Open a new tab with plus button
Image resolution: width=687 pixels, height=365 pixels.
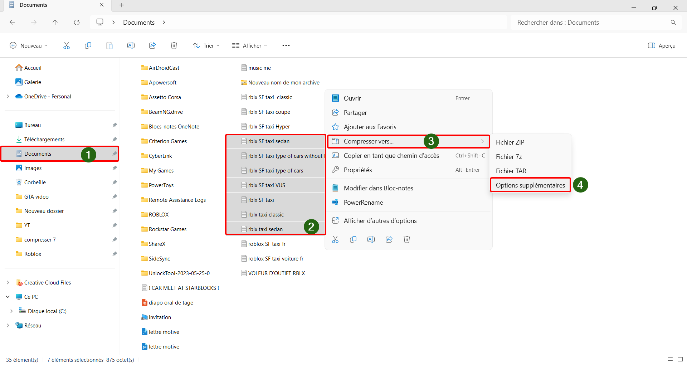coord(122,5)
